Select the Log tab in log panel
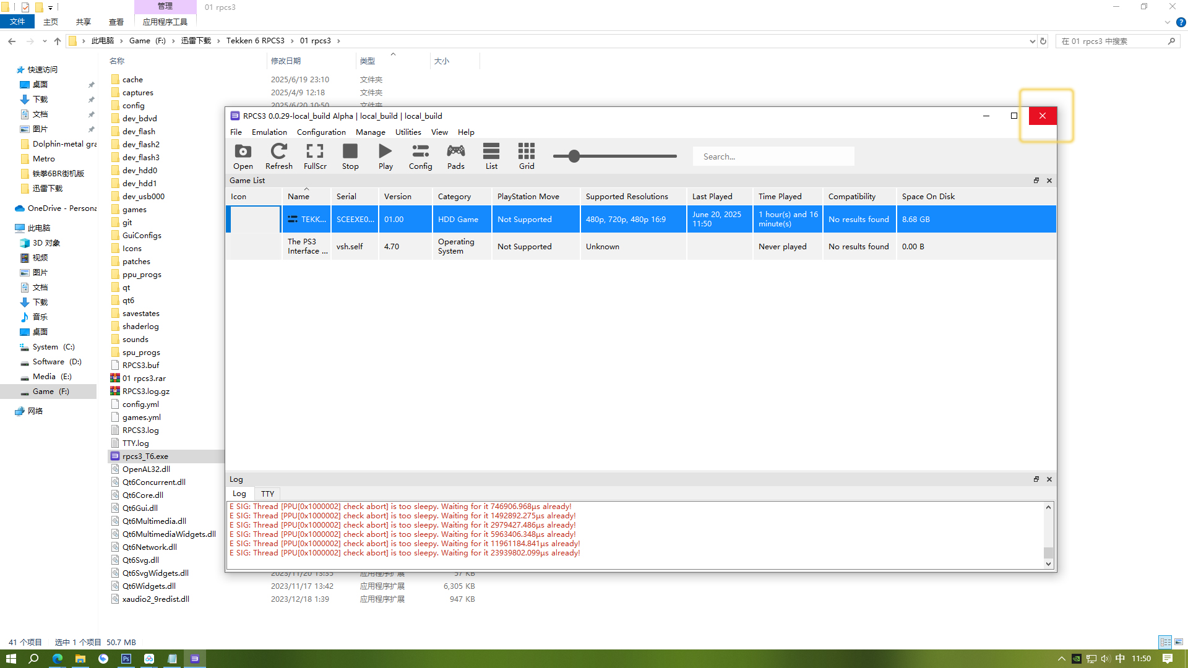Image resolution: width=1188 pixels, height=668 pixels. (239, 494)
